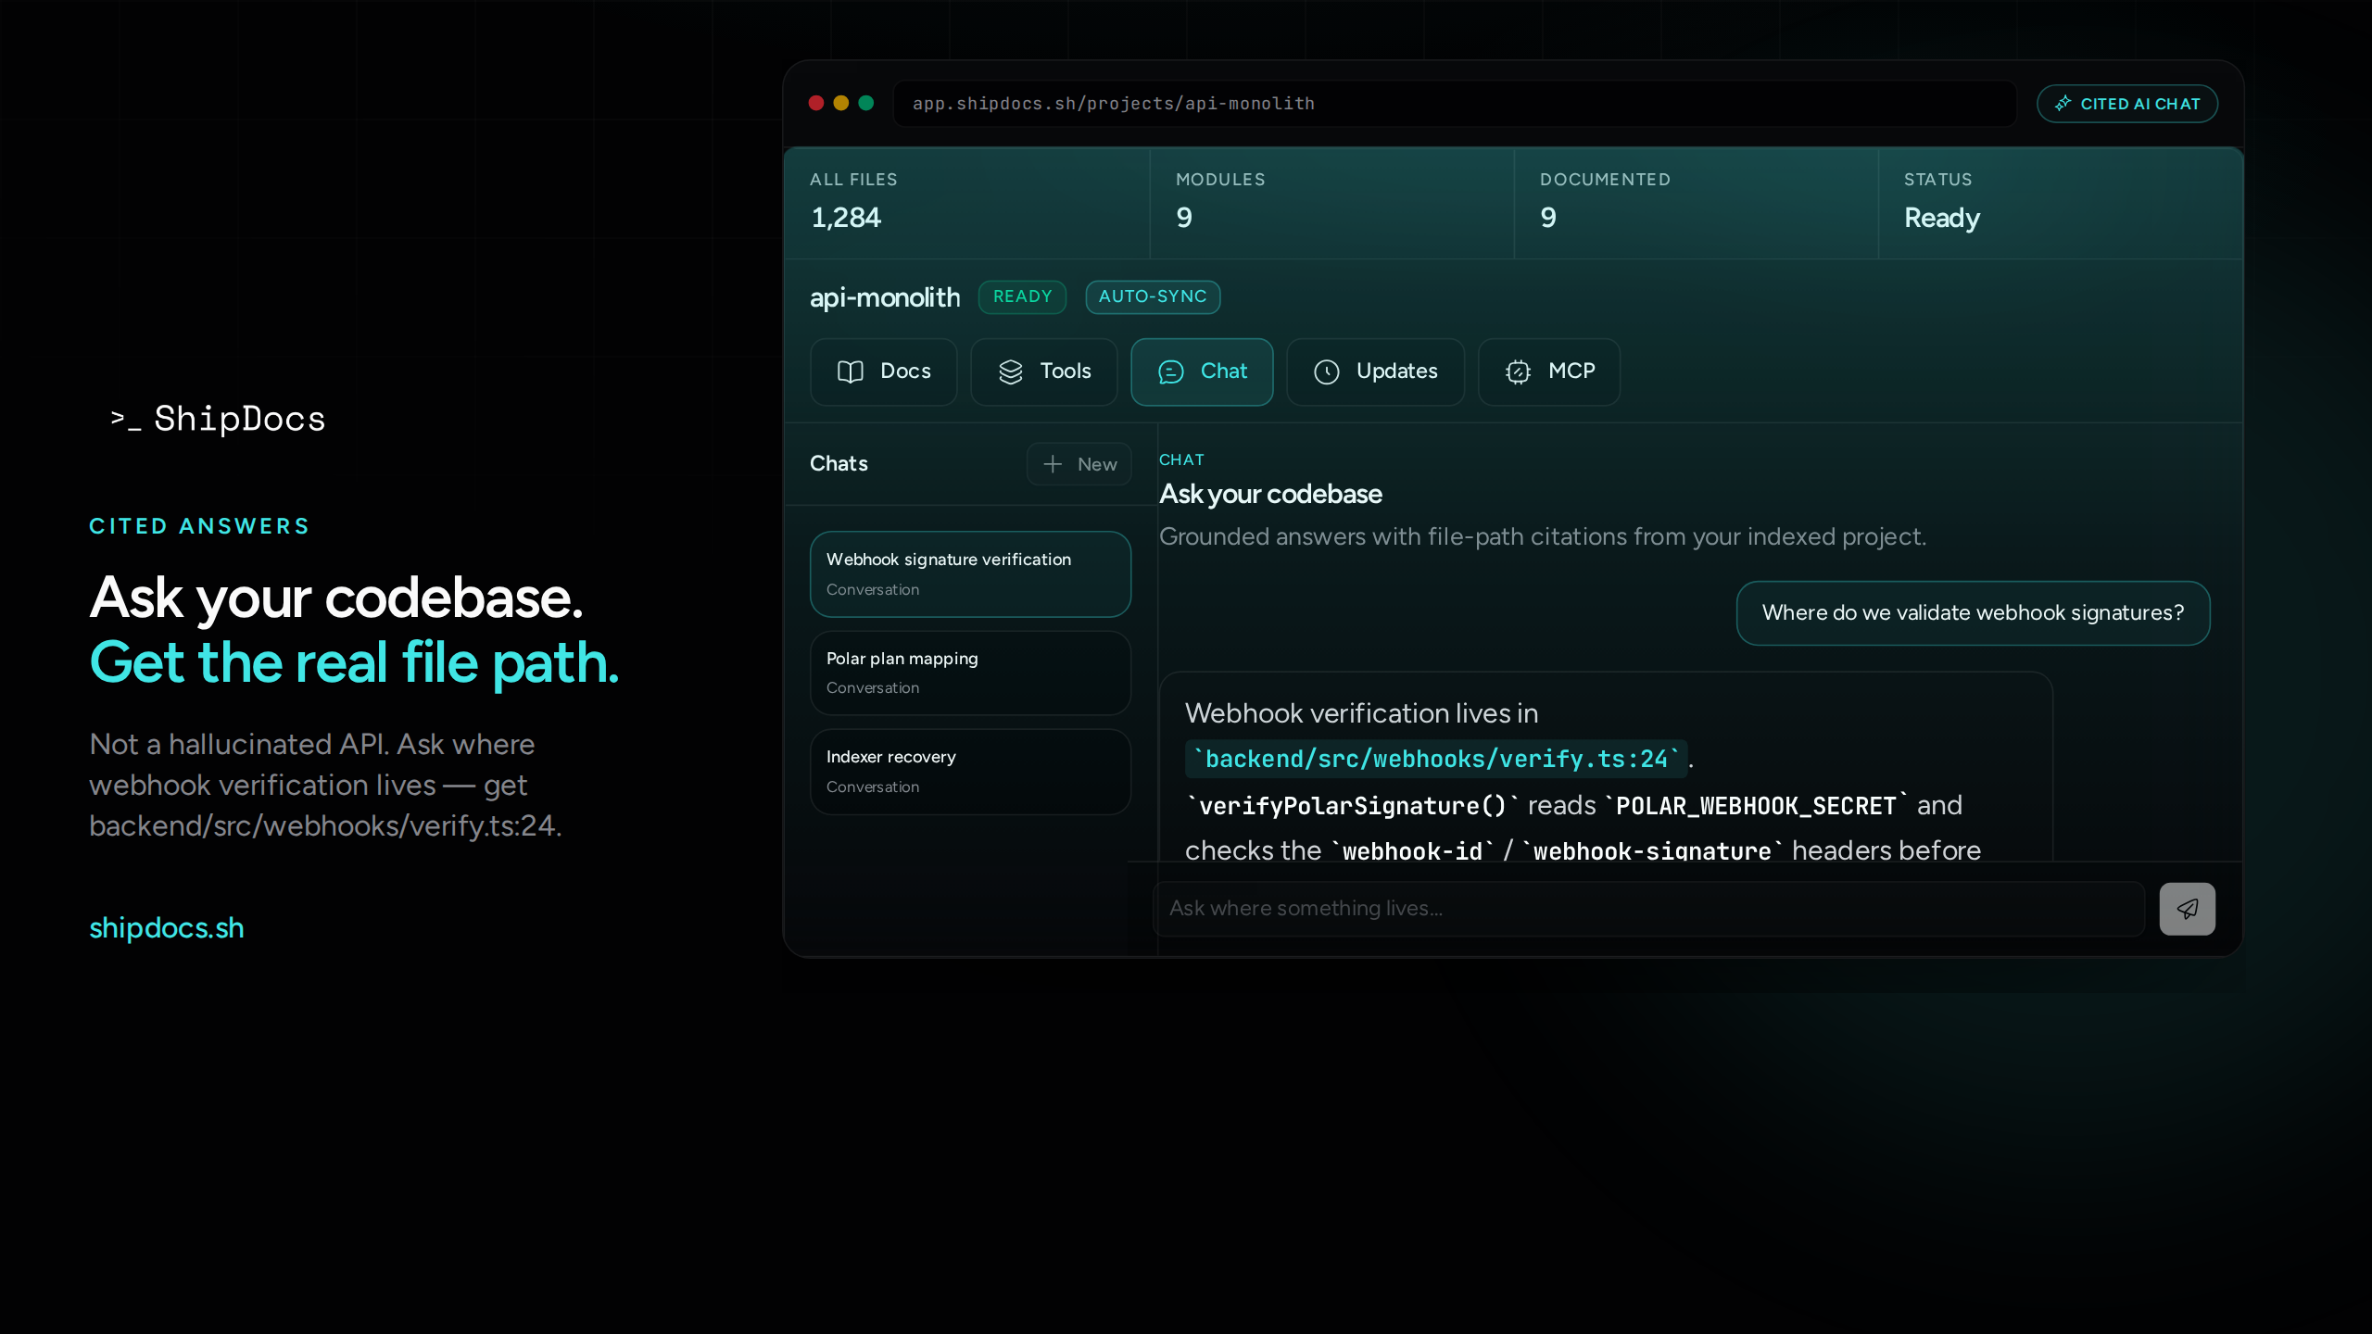This screenshot has width=2372, height=1334.
Task: Click the sparkle icon in Cited AI Chat badge
Action: [2063, 104]
